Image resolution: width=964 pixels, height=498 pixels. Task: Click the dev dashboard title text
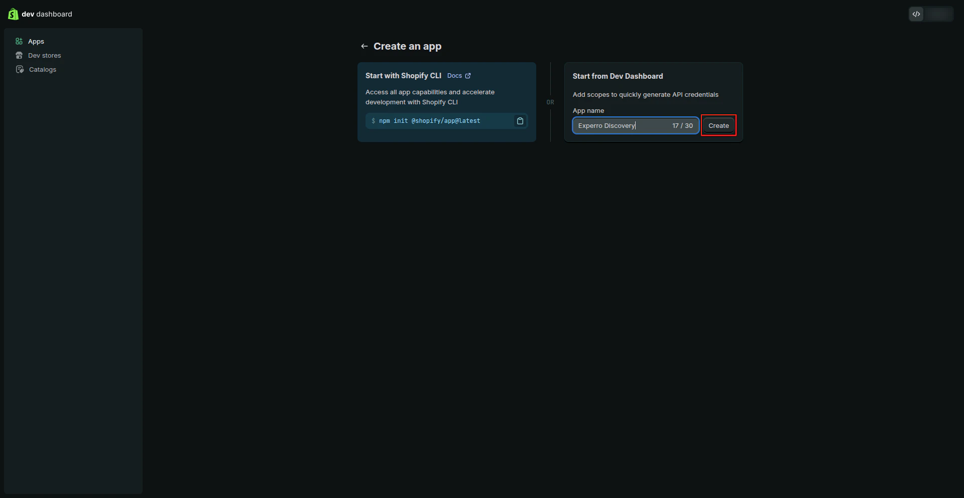pyautogui.click(x=47, y=14)
